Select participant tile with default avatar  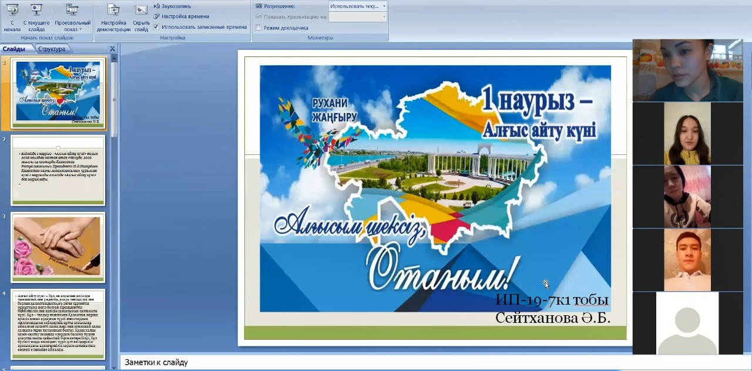click(x=687, y=323)
